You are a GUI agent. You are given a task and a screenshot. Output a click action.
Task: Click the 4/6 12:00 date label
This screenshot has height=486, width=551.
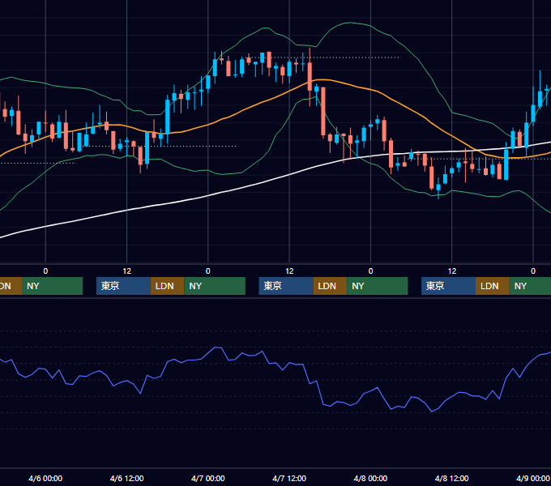pyautogui.click(x=126, y=478)
